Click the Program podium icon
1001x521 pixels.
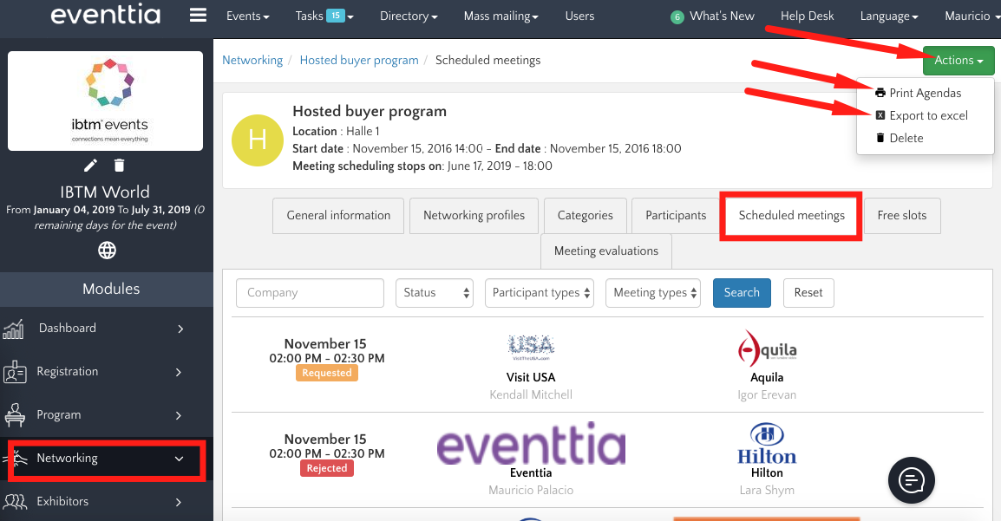[14, 415]
